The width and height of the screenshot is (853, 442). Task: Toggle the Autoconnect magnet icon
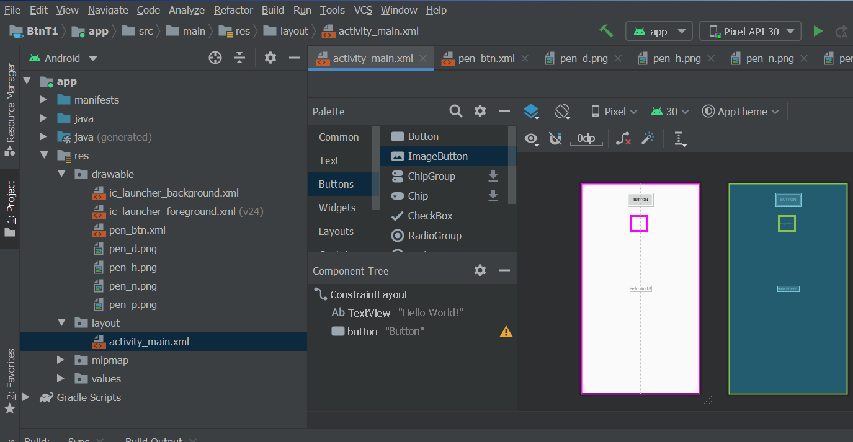pyautogui.click(x=555, y=139)
